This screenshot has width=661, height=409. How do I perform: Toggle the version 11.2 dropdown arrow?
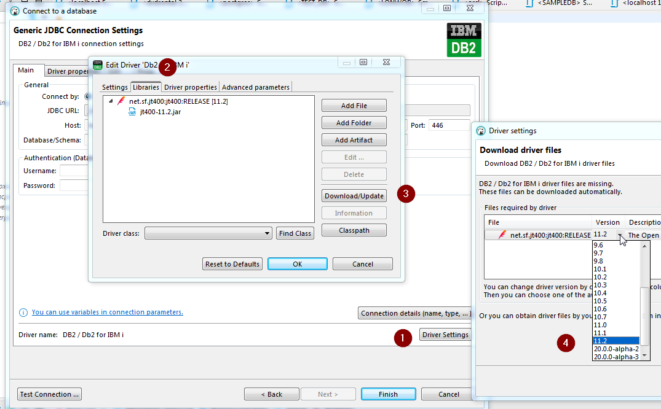point(620,235)
